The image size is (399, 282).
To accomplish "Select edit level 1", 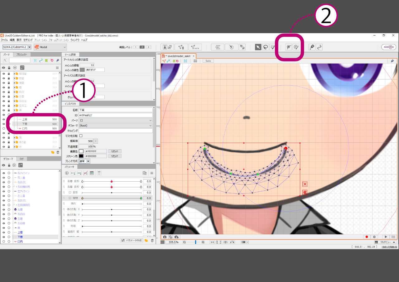I will (136, 47).
